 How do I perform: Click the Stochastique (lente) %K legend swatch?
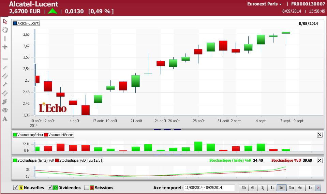[15, 160]
